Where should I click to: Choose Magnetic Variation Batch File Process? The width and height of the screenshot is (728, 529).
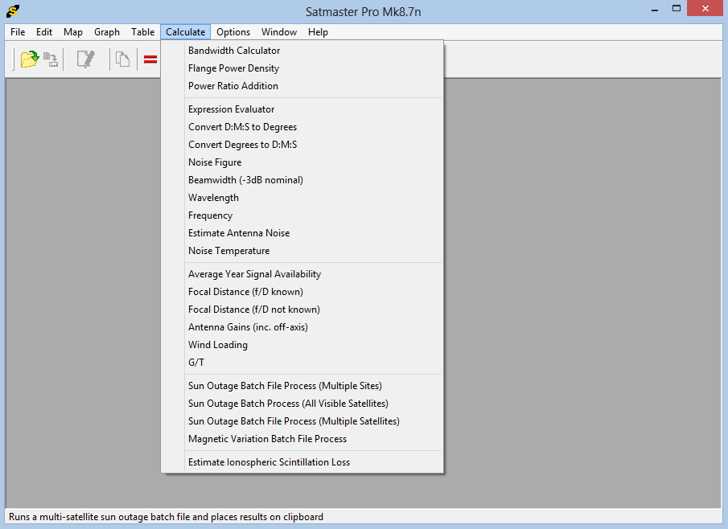302,438
